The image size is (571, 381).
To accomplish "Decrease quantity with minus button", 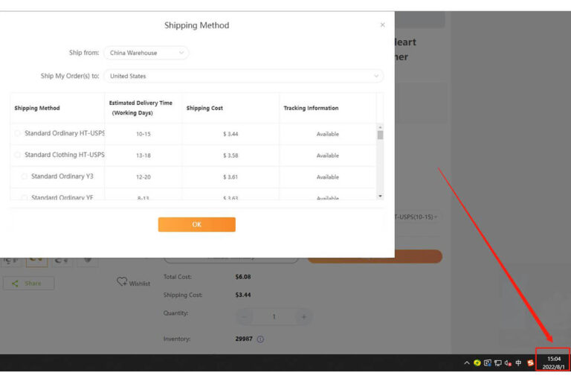I will 245,317.
